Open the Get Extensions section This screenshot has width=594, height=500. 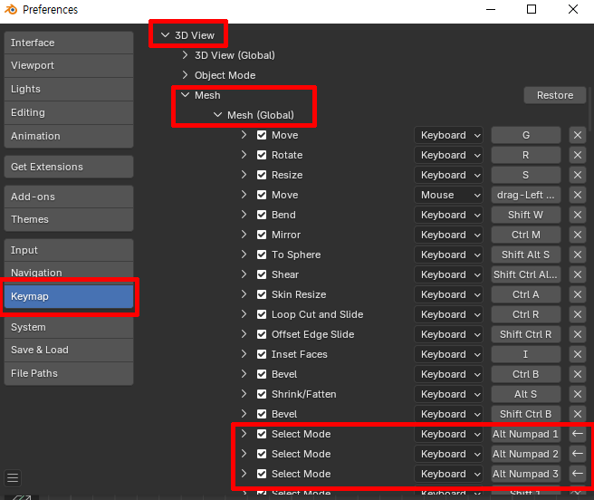[69, 167]
